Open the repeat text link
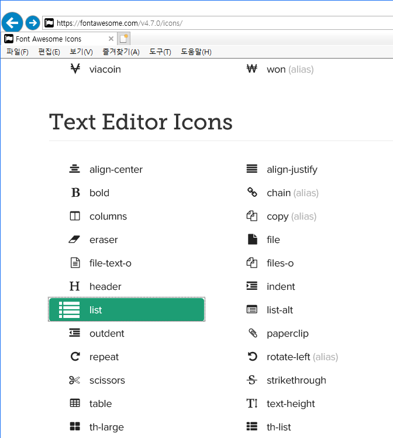The height and width of the screenshot is (438, 393). [x=104, y=357]
